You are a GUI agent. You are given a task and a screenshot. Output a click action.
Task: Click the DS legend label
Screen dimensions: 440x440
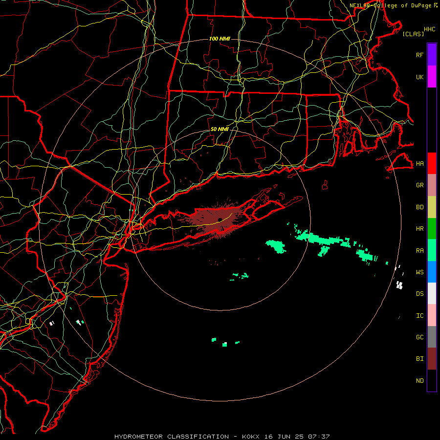click(420, 294)
